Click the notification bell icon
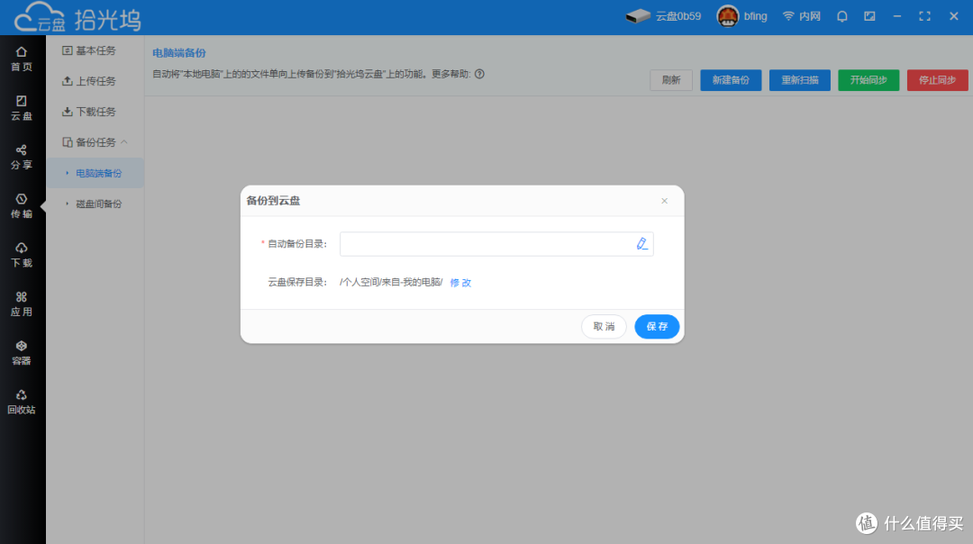973x544 pixels. 842,17
